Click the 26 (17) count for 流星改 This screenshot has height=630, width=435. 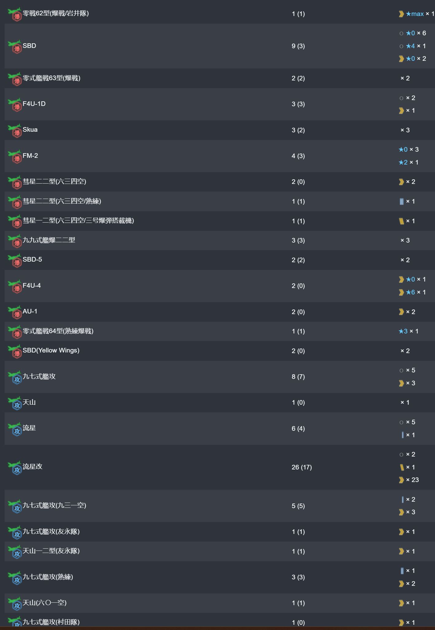pos(302,467)
